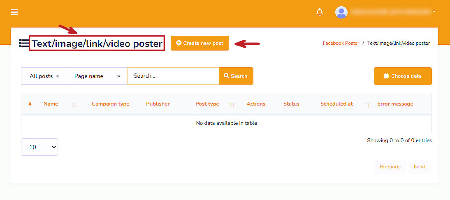Open the Choose date picker
The height and width of the screenshot is (200, 450).
[x=403, y=76]
